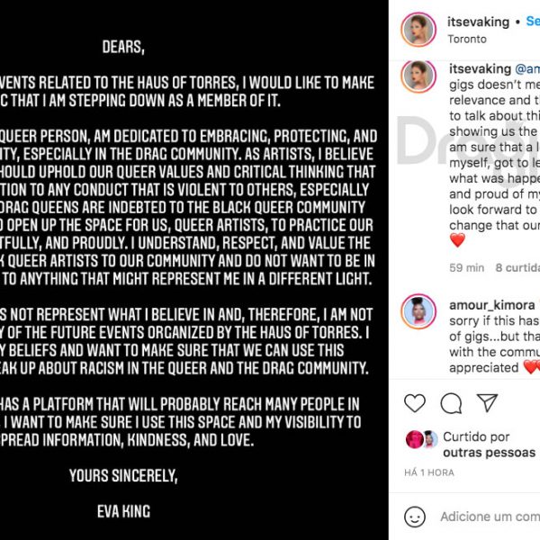View likers' small avatar thumbnails
The height and width of the screenshot is (540, 540).
(422, 439)
